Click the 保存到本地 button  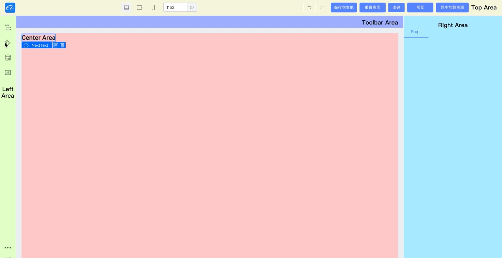tap(343, 7)
